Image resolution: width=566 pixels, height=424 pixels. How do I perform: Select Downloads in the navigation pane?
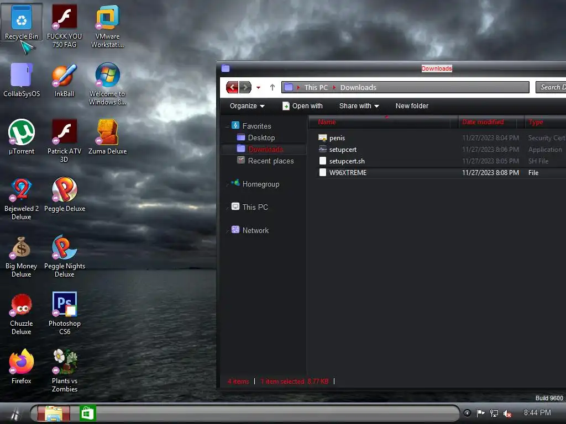266,149
